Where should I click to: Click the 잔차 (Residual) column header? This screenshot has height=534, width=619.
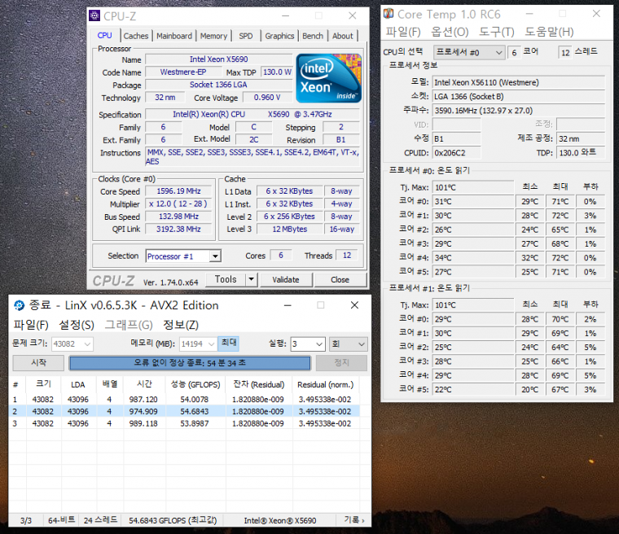259,384
